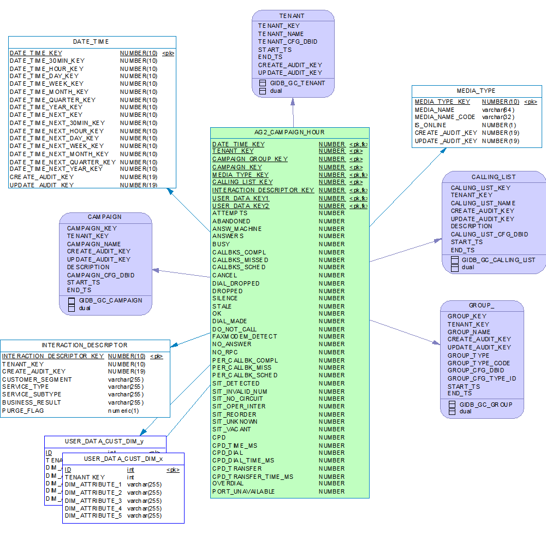Click the pk marker next to DATE_TIME_KEY in DATE_TIME

click(x=168, y=54)
